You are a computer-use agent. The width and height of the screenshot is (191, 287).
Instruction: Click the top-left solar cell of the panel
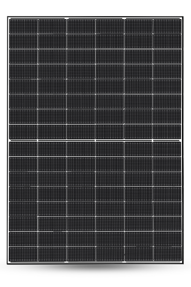(23, 26)
